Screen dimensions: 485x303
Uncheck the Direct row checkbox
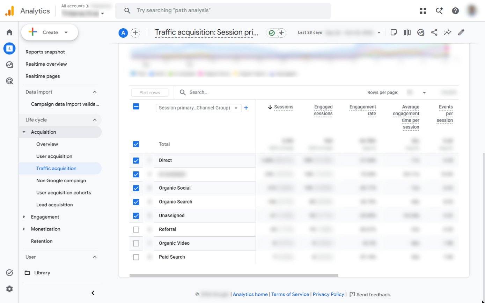[x=136, y=161]
